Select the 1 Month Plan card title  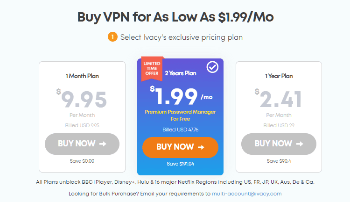click(x=82, y=76)
